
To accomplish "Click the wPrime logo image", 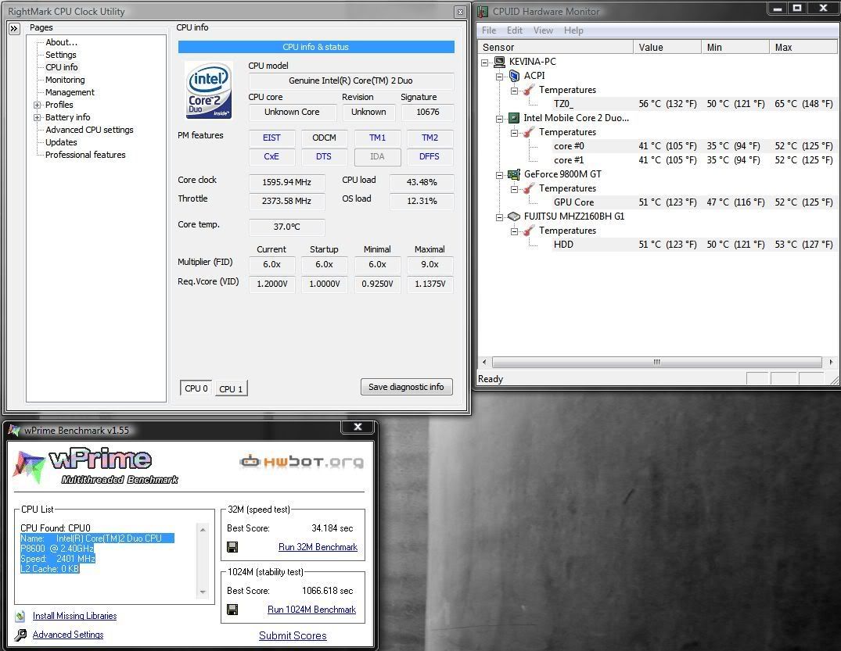I will tap(95, 466).
